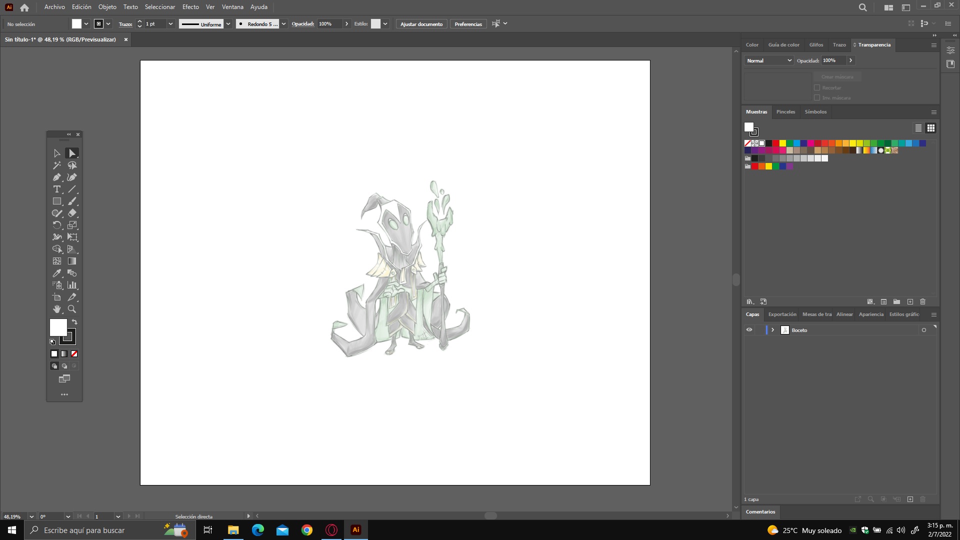Open the Efecto menu
This screenshot has width=960, height=540.
(x=190, y=7)
